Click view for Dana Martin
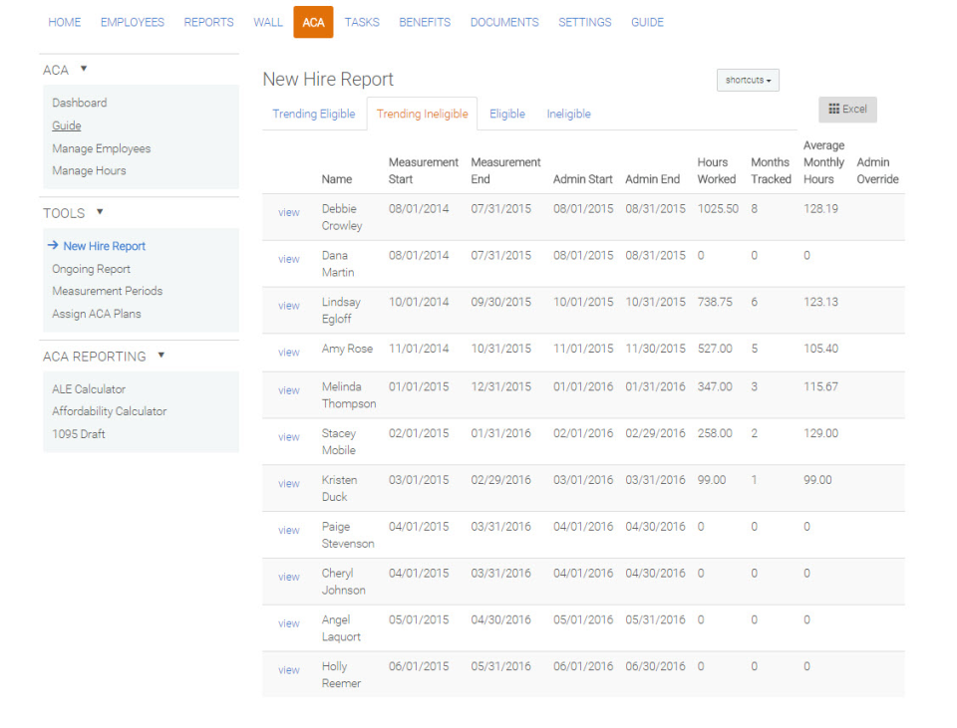The width and height of the screenshot is (957, 728). (x=289, y=259)
